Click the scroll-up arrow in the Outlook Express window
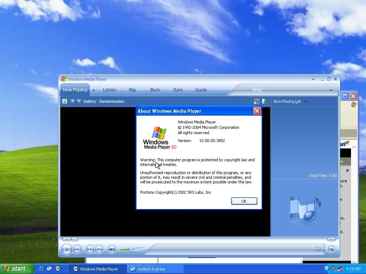Image resolution: width=366 pixels, height=274 pixels. click(x=354, y=147)
